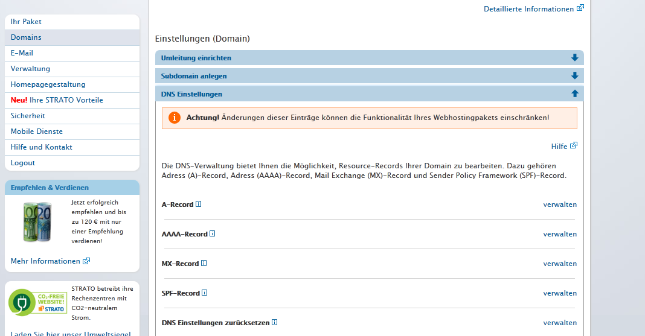Click the AAAA-Record info icon
Viewport: 645px width, 336px height.
coord(212,233)
